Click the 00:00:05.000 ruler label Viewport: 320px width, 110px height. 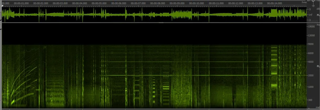(x=99, y=3)
